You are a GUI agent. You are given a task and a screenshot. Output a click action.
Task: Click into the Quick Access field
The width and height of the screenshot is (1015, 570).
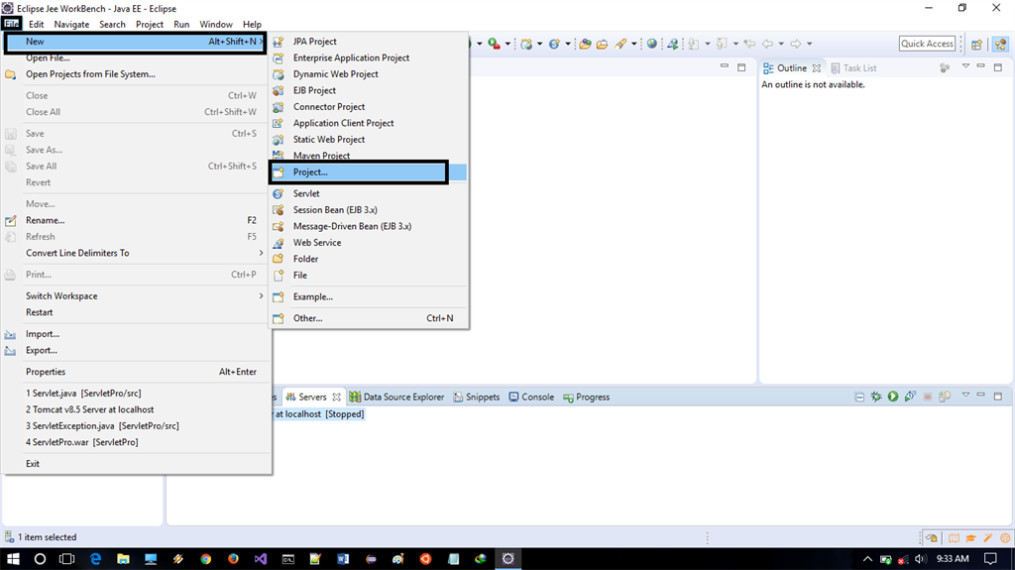927,44
